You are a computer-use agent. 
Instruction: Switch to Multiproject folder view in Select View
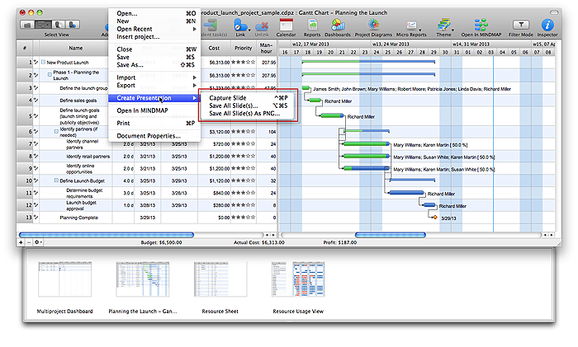(27, 25)
